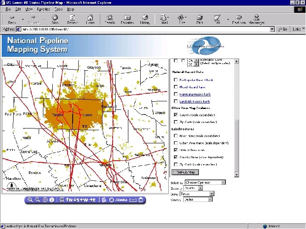Check the River Name label checkbox

176,136
